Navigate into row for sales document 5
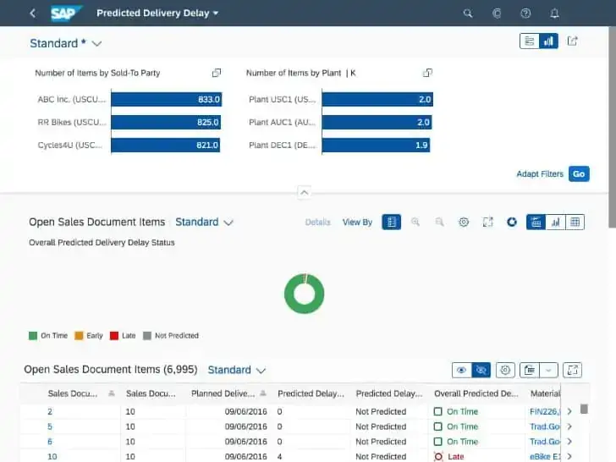The width and height of the screenshot is (616, 462). 569,426
